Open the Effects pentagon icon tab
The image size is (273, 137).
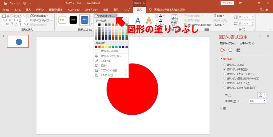click(230, 50)
